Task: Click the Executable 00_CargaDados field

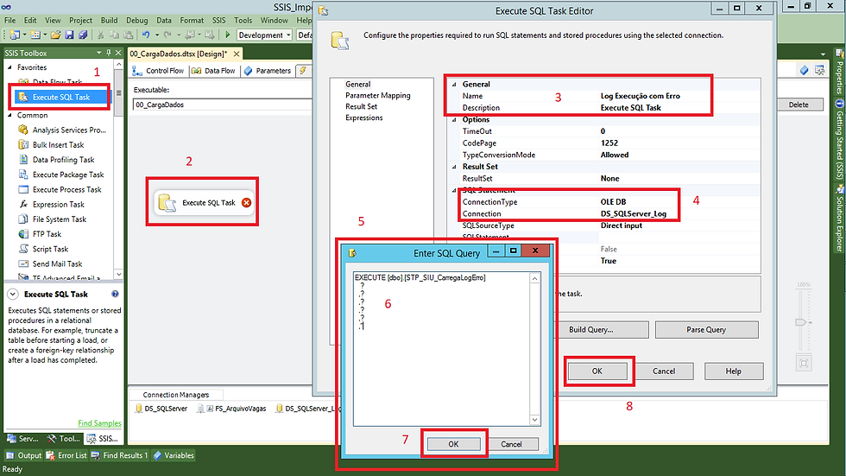Action: 223,105
